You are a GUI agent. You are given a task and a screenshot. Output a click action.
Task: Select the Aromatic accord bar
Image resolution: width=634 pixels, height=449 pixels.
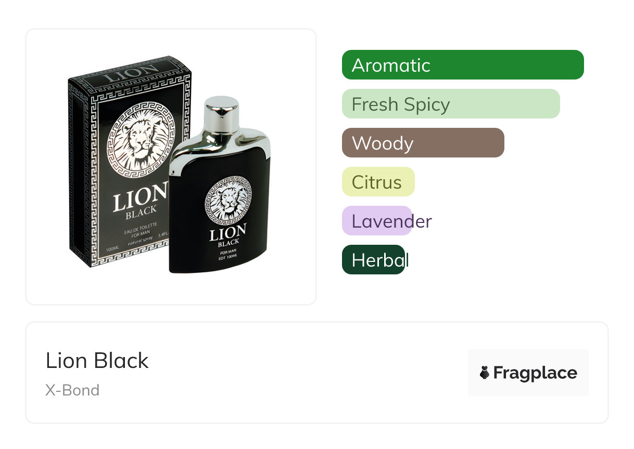462,65
